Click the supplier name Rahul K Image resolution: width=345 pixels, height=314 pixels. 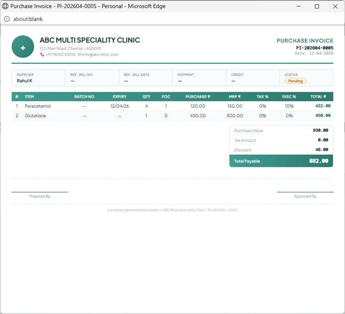(24, 81)
